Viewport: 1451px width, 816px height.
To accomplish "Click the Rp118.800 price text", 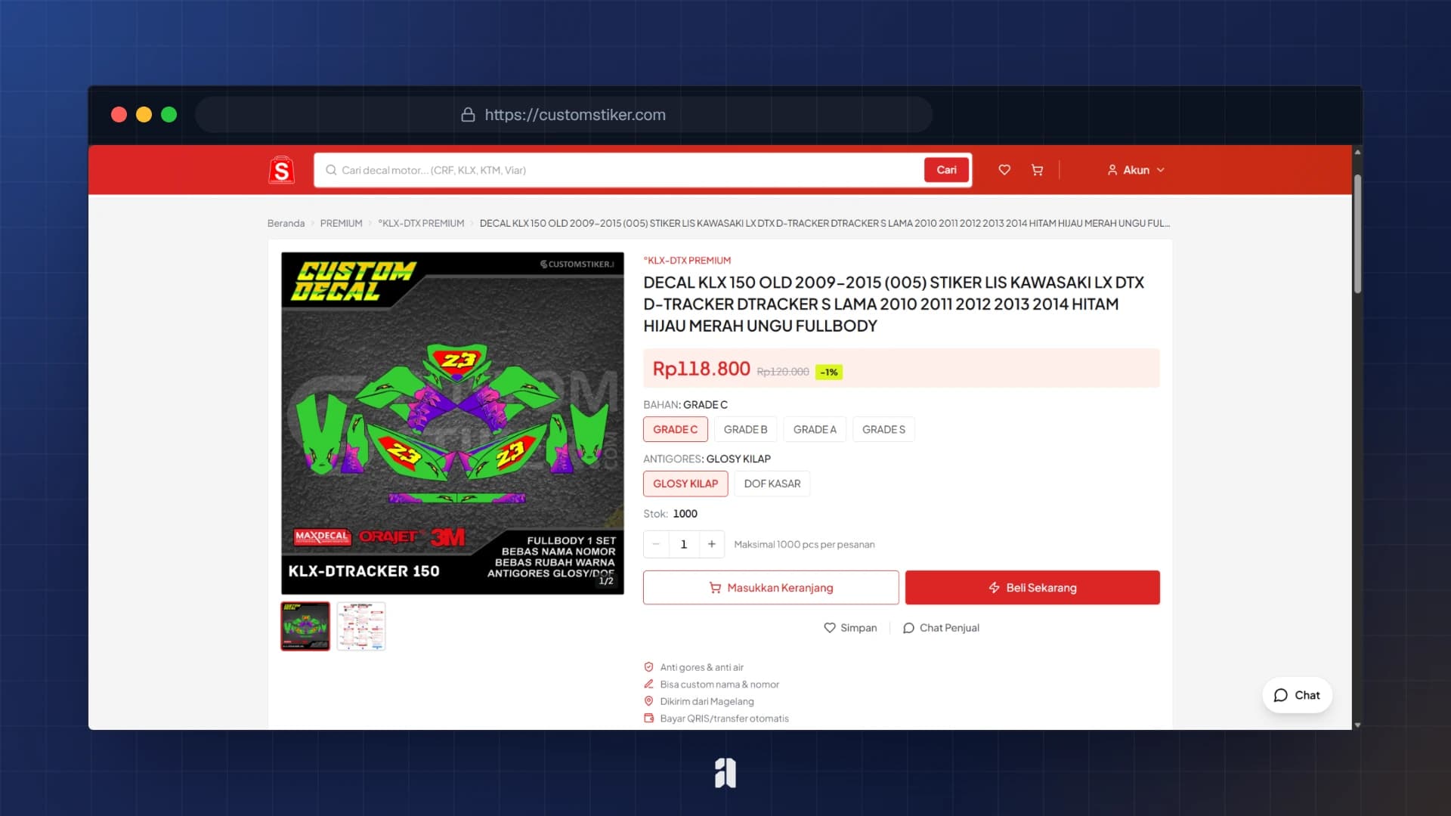I will click(701, 369).
